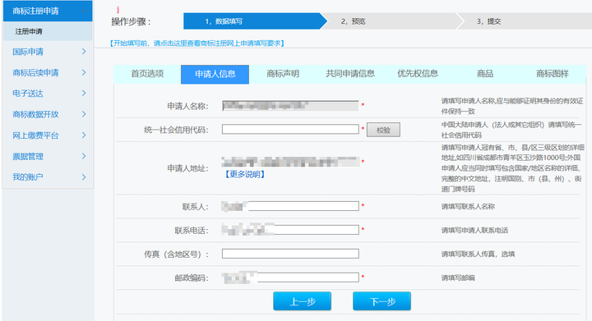The height and width of the screenshot is (321, 592).
Task: Open 网上缴费平台 in the sidebar
Action: pos(35,135)
